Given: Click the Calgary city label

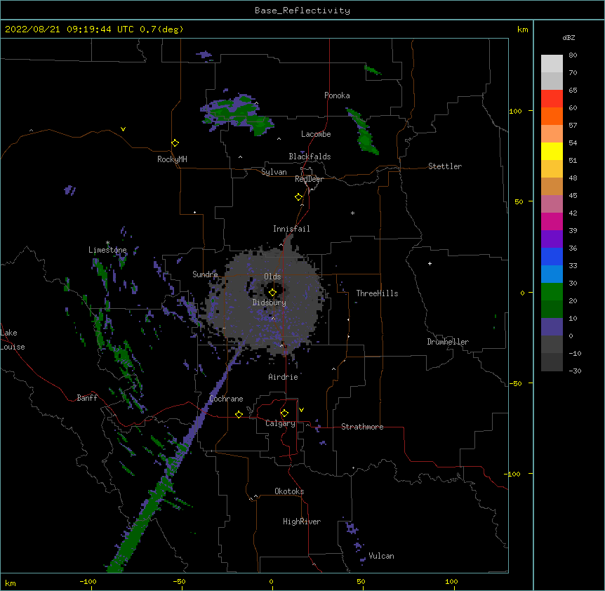Looking at the screenshot, I should pyautogui.click(x=280, y=423).
